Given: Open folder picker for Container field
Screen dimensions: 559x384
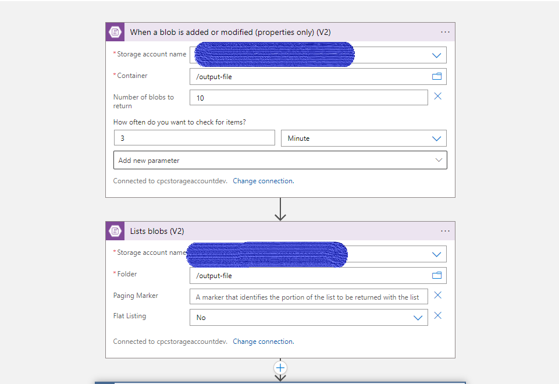Looking at the screenshot, I should click(437, 76).
